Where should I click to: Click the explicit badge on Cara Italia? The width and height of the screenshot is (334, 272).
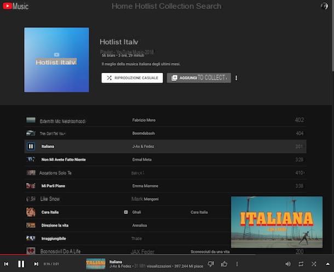(126, 212)
